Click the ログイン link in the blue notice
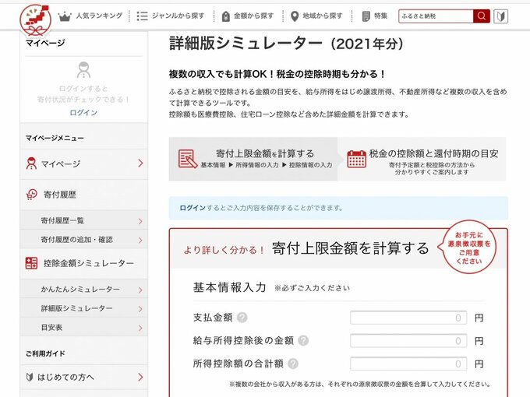530x397 pixels. click(x=193, y=208)
